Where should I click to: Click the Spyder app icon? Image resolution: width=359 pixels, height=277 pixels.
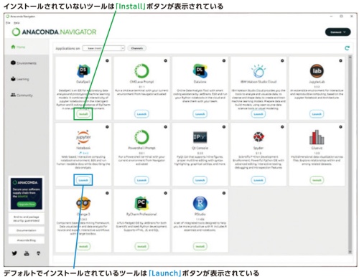[x=258, y=137]
